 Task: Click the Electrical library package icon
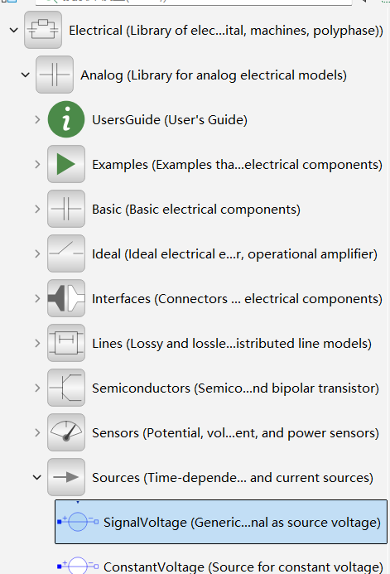coord(43,30)
